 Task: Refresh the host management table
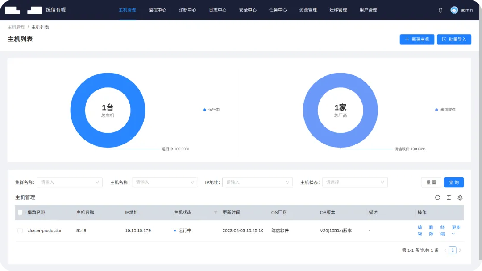[x=437, y=197]
